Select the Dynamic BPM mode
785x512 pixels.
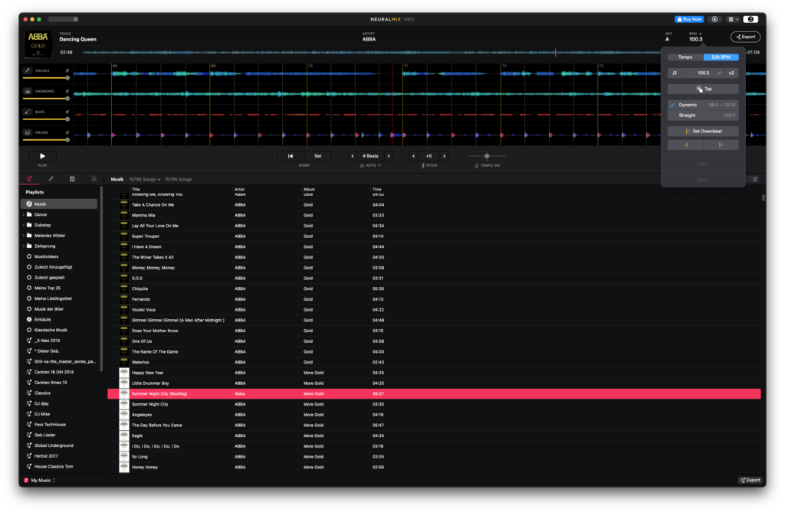click(688, 104)
